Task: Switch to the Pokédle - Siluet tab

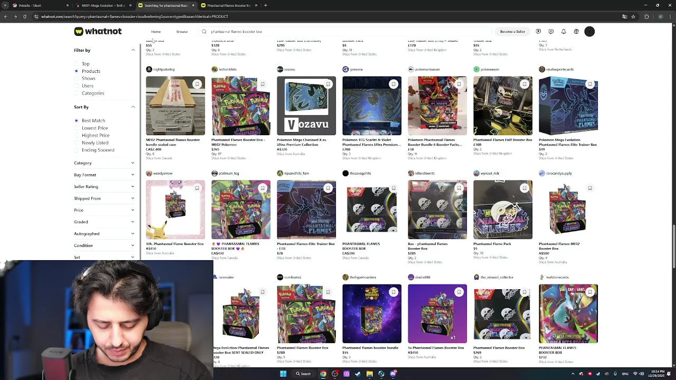Action: [x=41, y=5]
